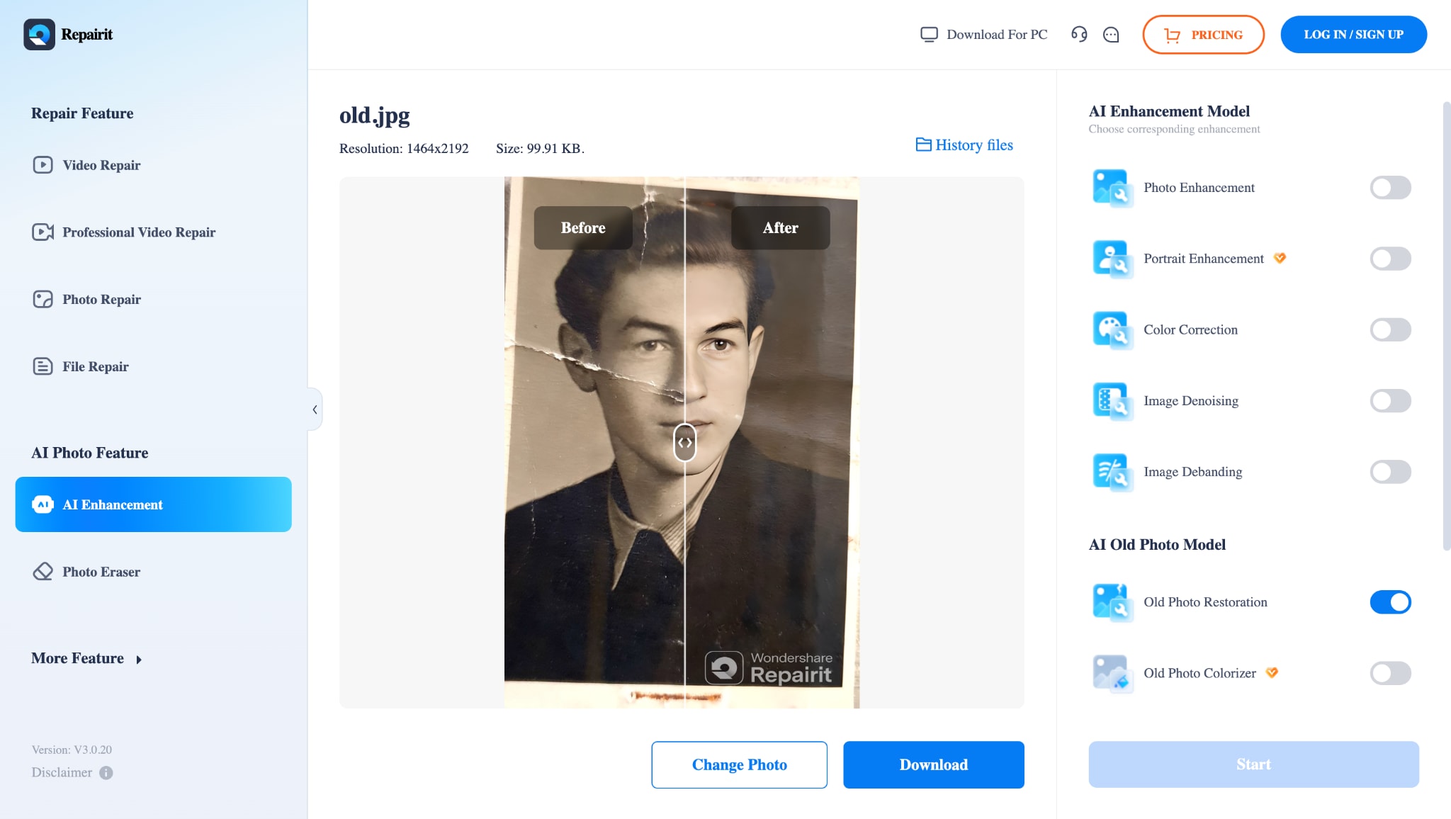1451x819 pixels.
Task: Click the Start button
Action: click(x=1253, y=764)
